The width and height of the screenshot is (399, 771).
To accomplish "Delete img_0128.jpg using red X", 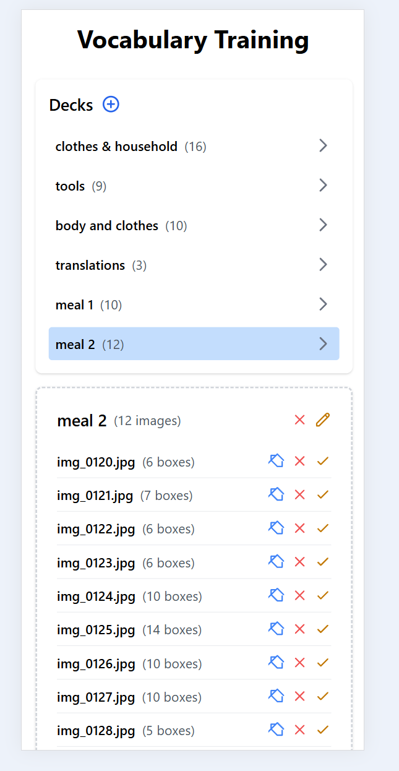I will coord(300,730).
